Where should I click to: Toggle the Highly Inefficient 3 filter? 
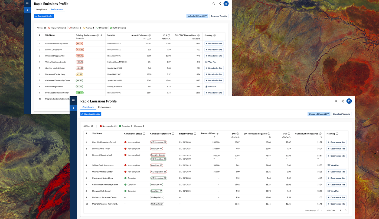[x=57, y=28]
